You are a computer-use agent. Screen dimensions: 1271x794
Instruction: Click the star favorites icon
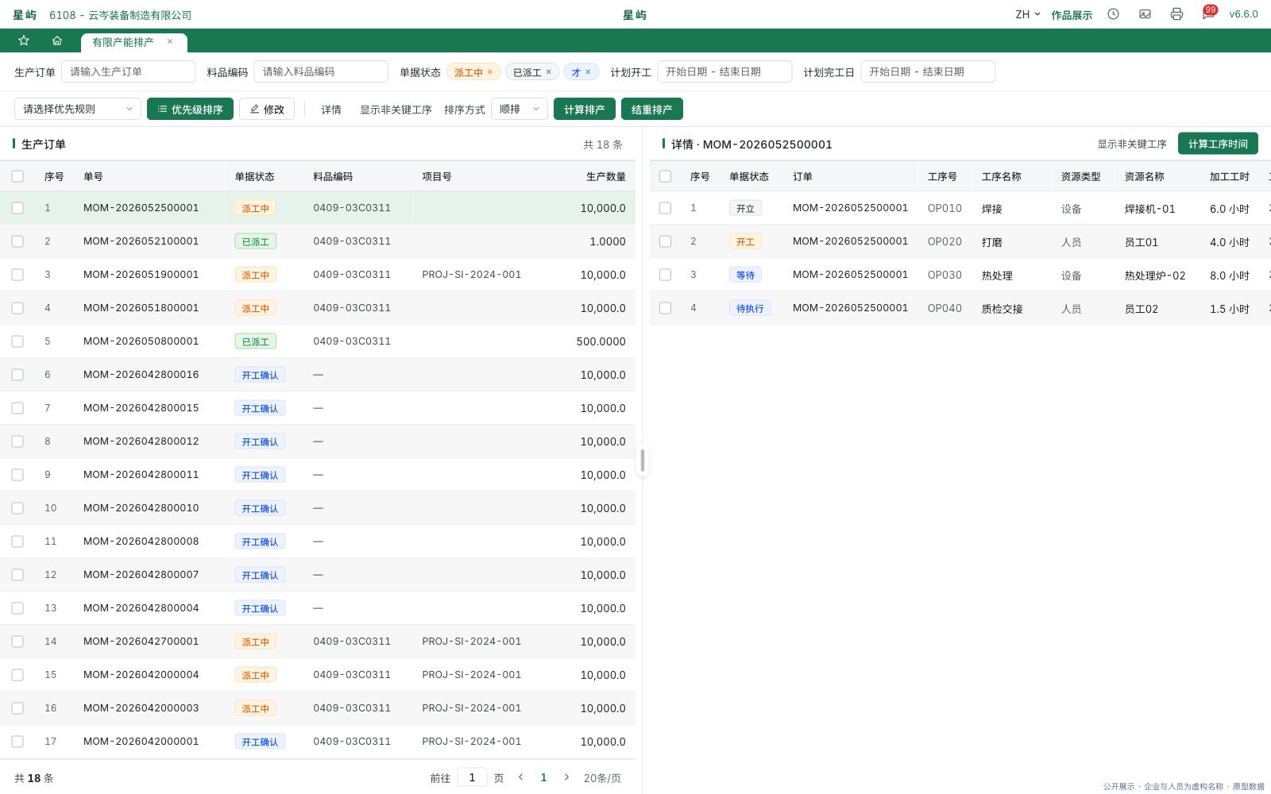point(24,41)
